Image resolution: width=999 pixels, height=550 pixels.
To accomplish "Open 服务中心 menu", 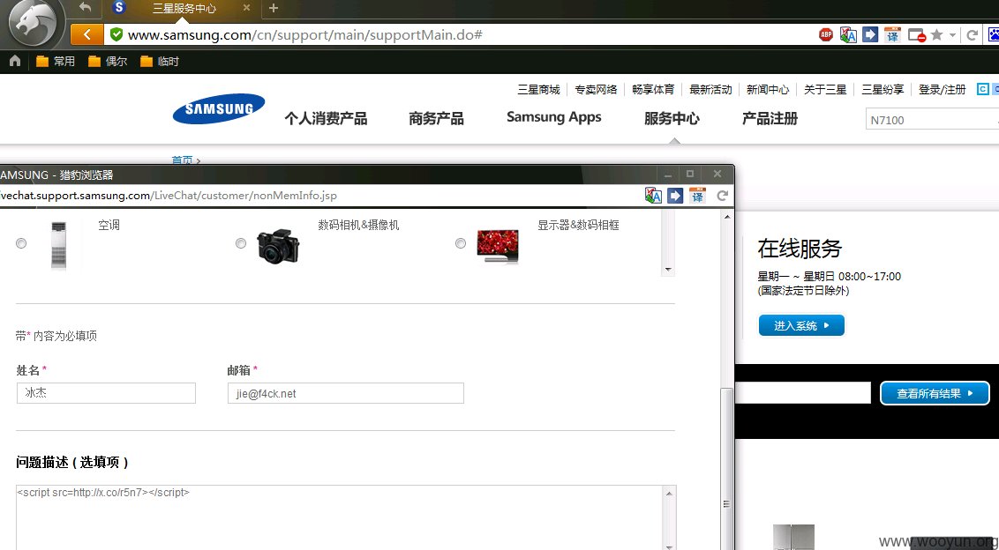I will click(672, 118).
